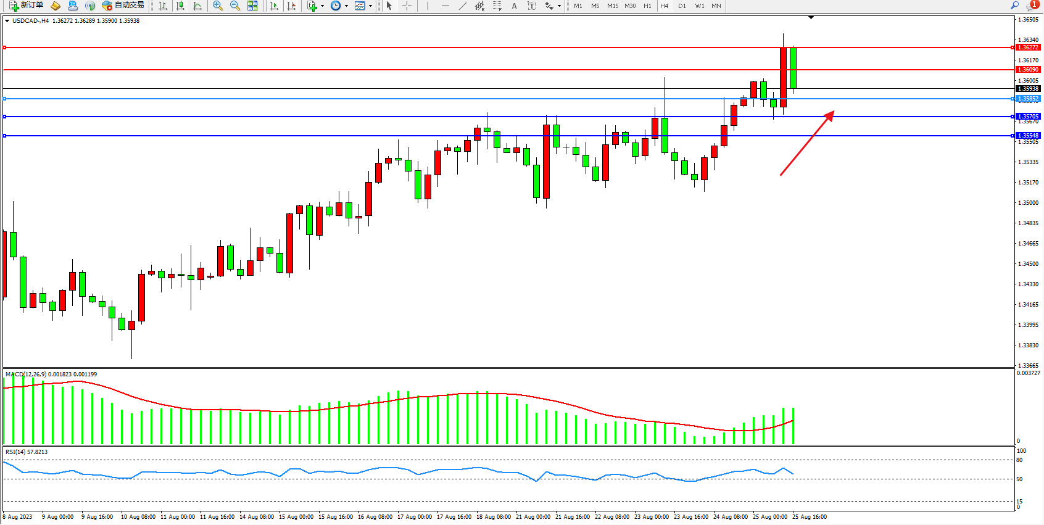Select the crosshair tool

pos(407,6)
